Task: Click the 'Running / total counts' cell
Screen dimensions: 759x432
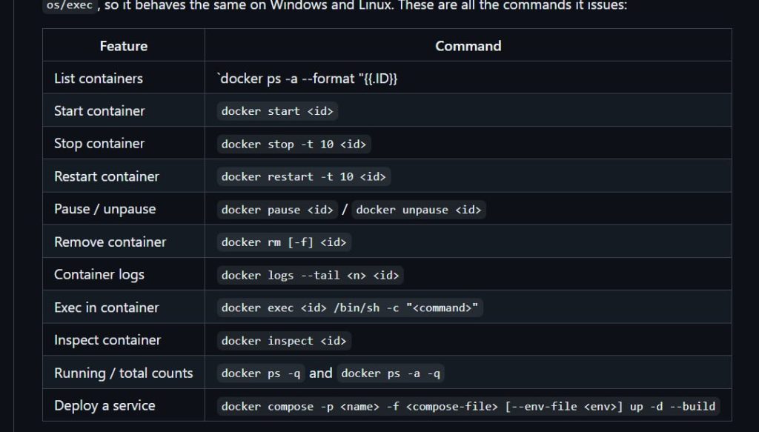Action: [124, 373]
